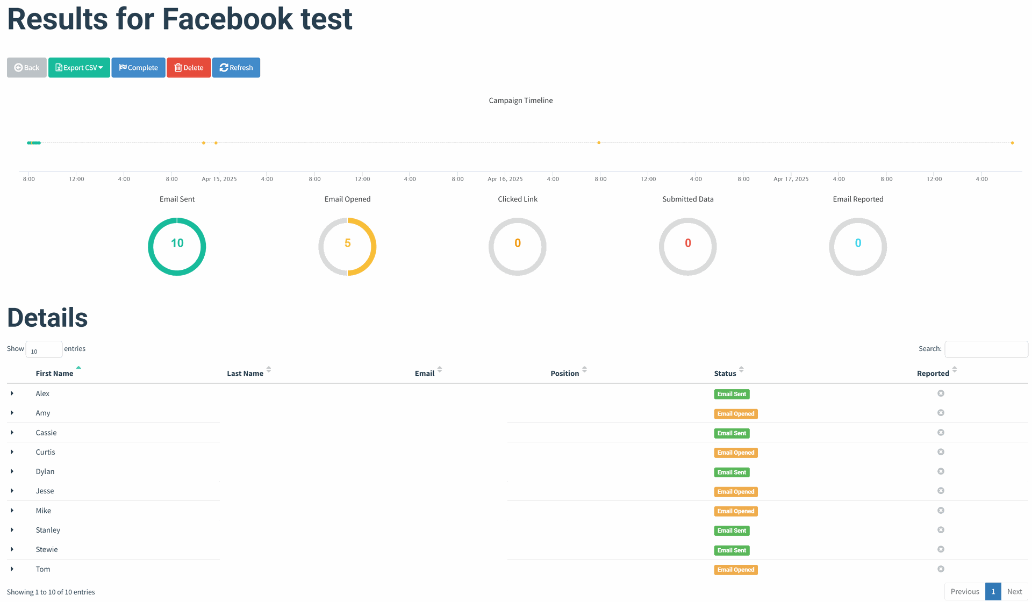Viewport: 1032px width, 602px height.
Task: Click the Previous page link
Action: click(965, 592)
